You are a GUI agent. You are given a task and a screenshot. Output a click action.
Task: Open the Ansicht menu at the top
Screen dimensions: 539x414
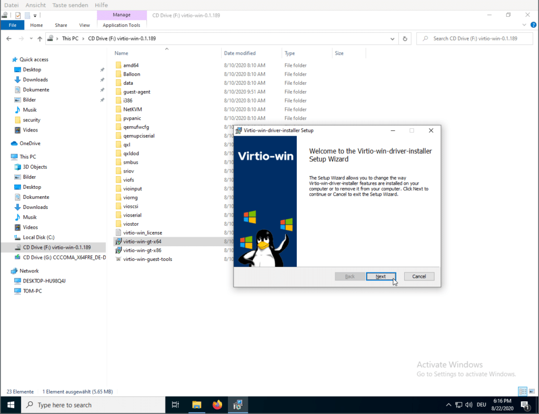click(35, 5)
